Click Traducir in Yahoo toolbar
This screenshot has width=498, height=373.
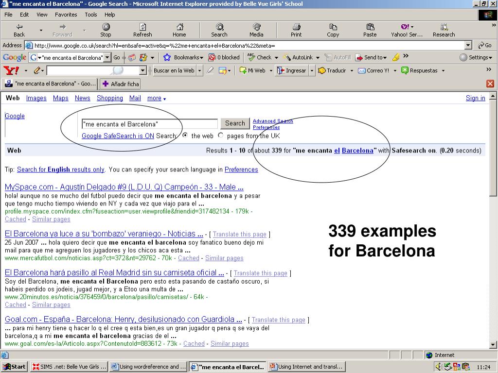(332, 70)
